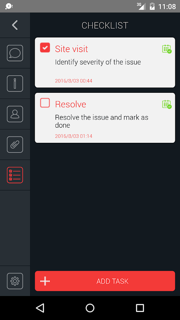Open the paperclip attachments icon
This screenshot has width=180, height=320.
15,144
